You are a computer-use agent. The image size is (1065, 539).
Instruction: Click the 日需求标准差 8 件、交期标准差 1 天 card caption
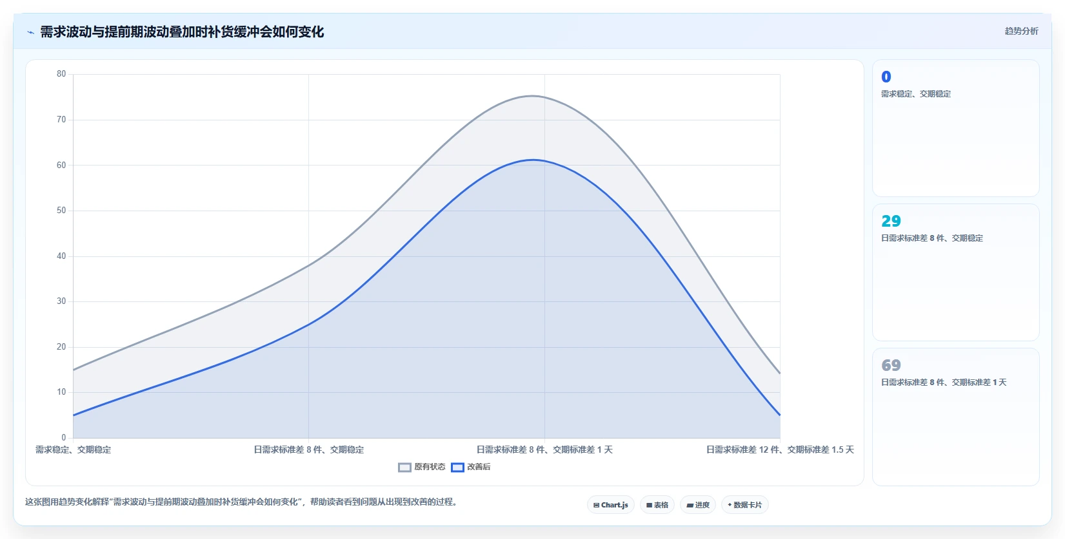tap(944, 383)
